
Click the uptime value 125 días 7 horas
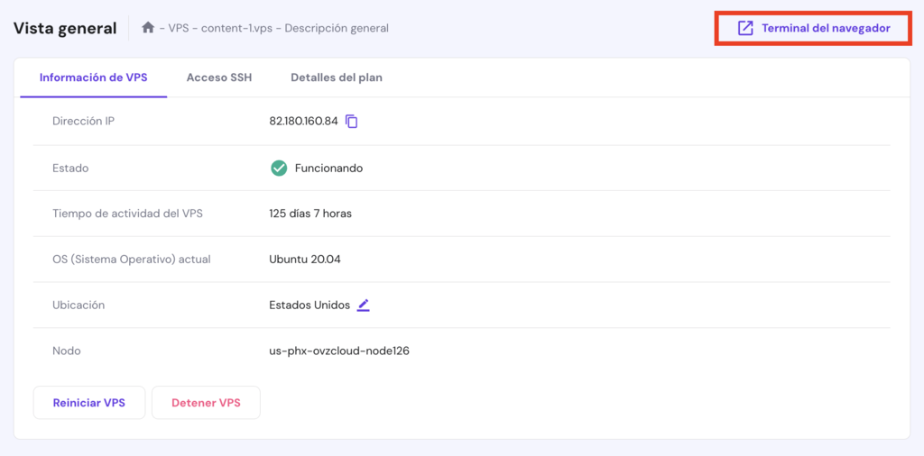(x=310, y=214)
